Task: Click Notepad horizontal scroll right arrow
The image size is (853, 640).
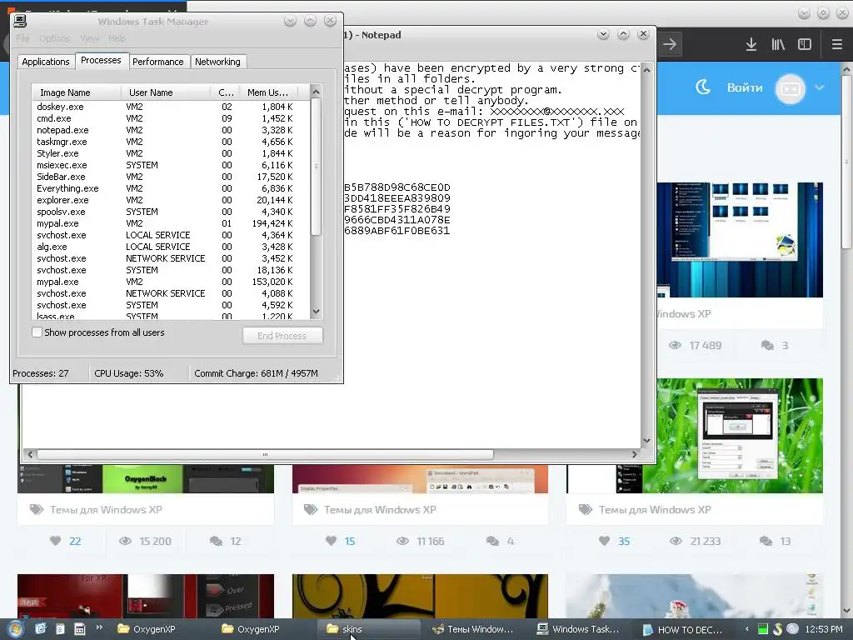Action: pyautogui.click(x=634, y=454)
